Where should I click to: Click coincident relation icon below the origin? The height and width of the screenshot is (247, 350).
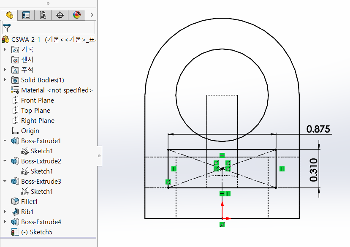coord(222,225)
